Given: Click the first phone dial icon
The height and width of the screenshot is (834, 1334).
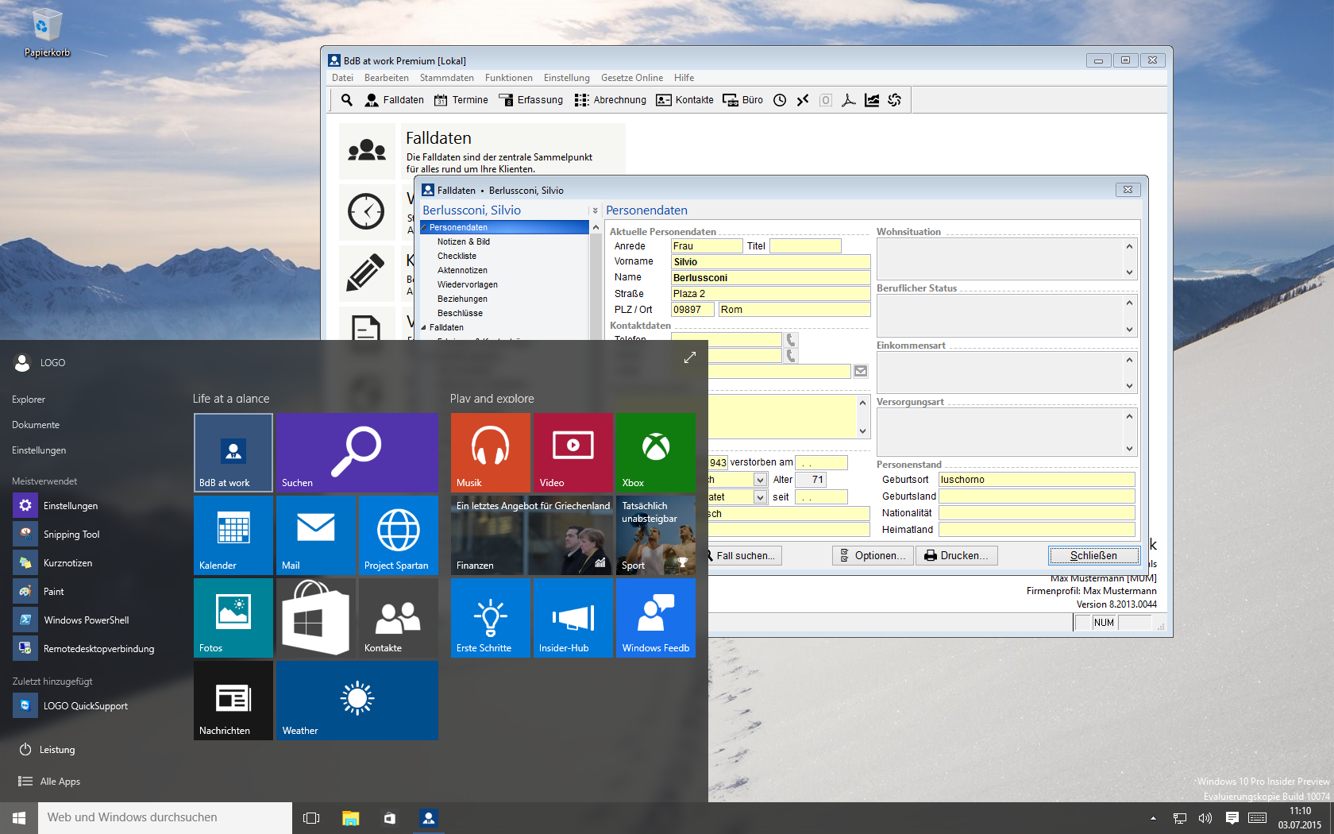Looking at the screenshot, I should [x=791, y=340].
